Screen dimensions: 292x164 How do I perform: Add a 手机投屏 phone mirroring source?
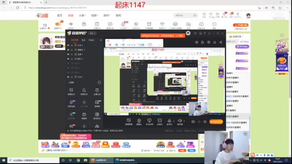(149, 122)
